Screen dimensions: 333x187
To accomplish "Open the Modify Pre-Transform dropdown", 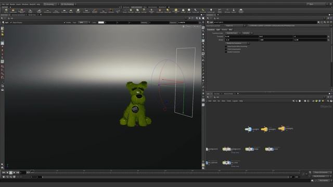I will pos(237,43).
